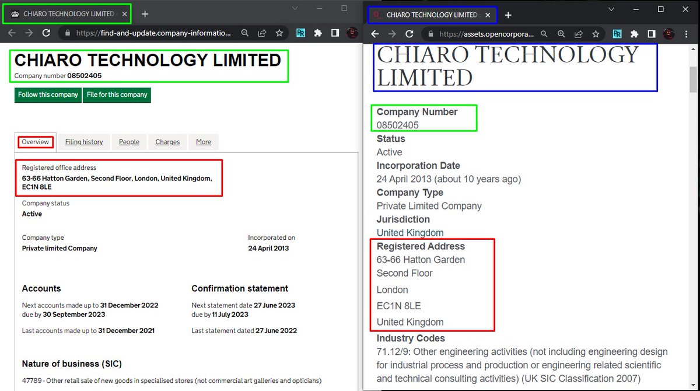View site info lock in OpenCorporates window

pos(430,34)
